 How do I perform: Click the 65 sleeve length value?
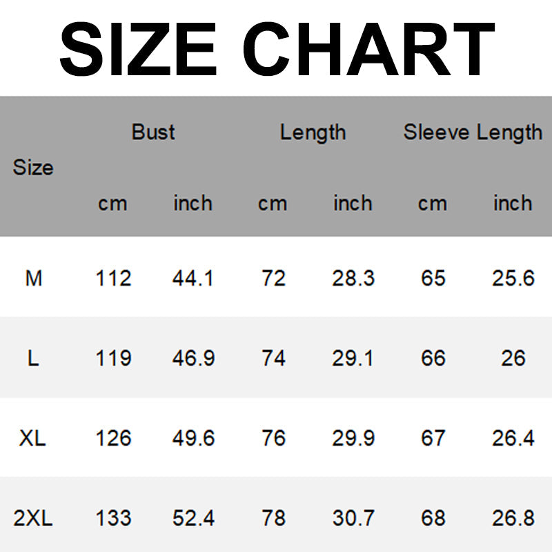coord(433,278)
